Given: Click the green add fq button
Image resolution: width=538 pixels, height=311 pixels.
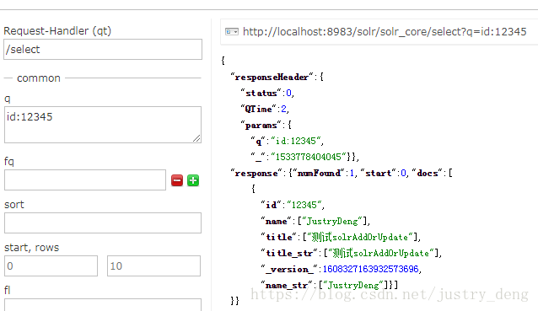Looking at the screenshot, I should coord(193,180).
